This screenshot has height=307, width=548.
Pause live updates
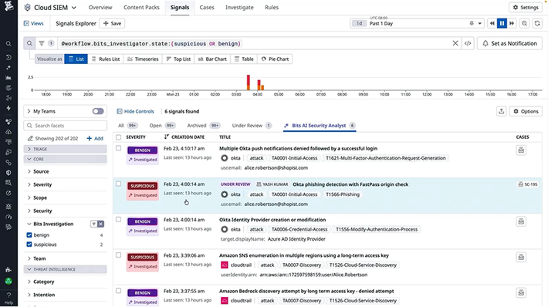click(x=502, y=23)
